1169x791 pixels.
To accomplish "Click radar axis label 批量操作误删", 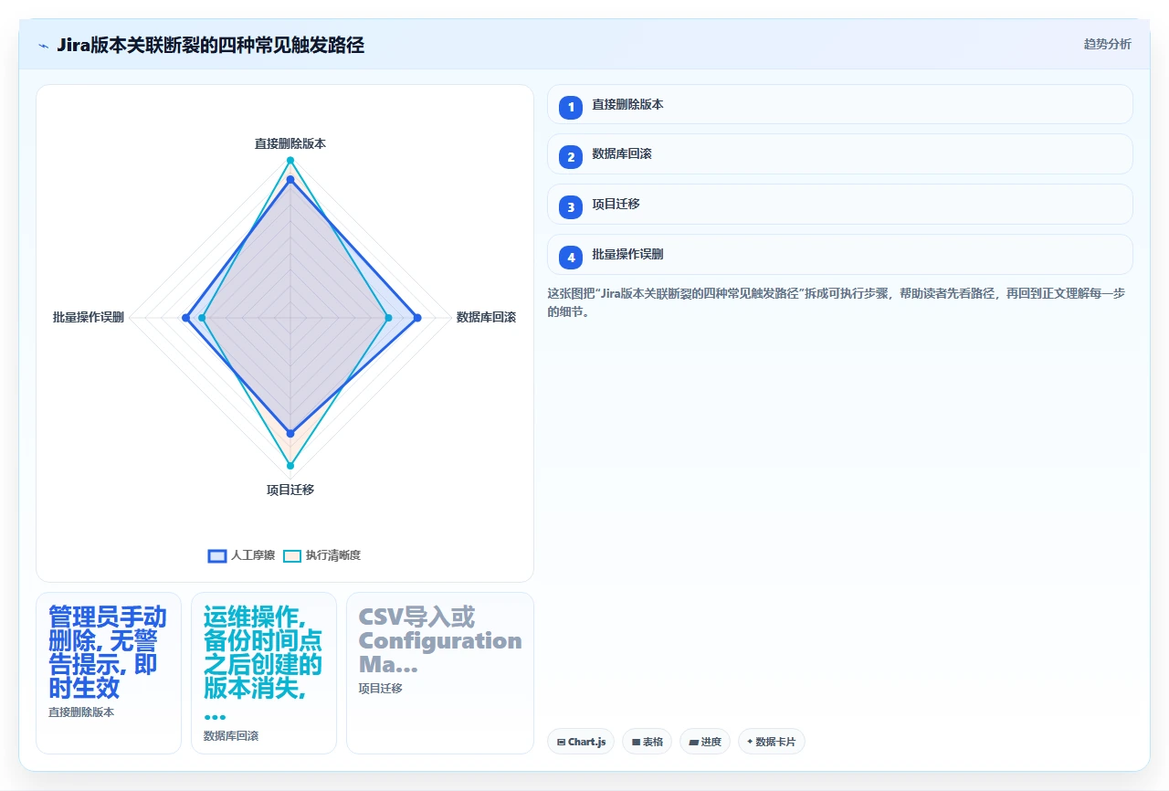I will [x=89, y=318].
